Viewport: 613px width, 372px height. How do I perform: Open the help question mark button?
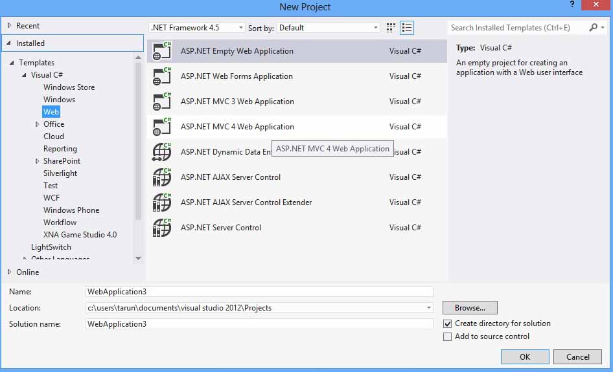572,5
